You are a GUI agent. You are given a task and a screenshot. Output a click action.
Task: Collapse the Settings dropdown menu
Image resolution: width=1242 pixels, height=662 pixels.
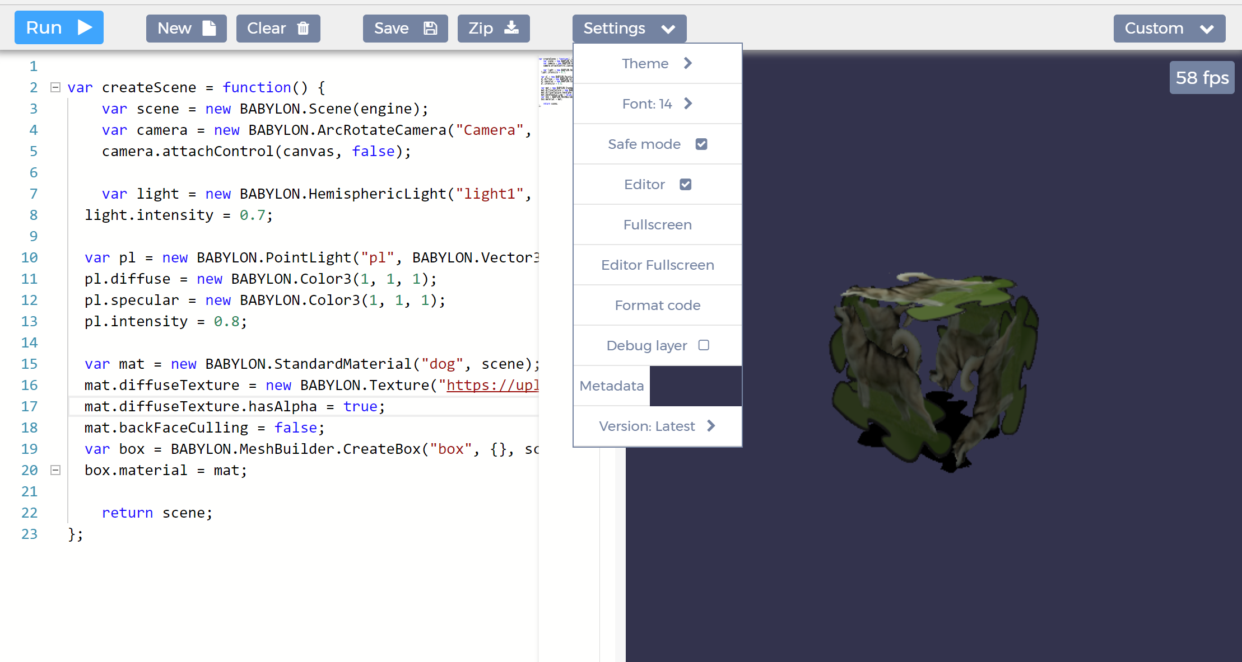629,29
